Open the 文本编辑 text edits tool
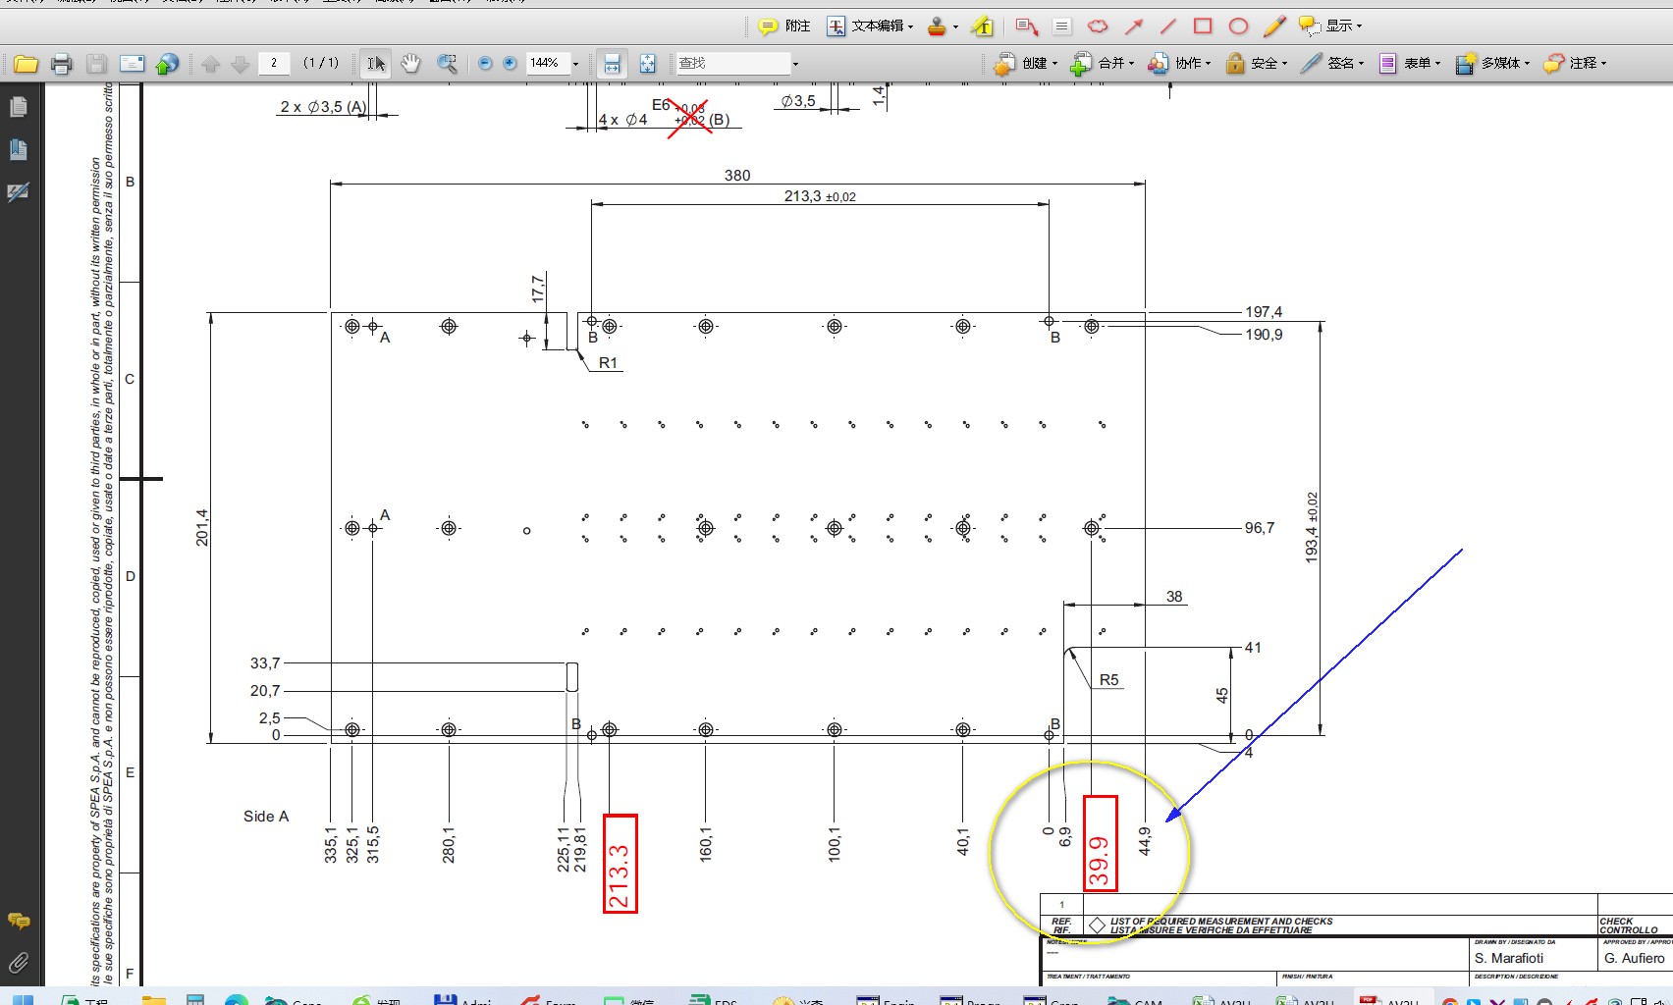Screen dimensions: 1673x1005 coord(870,26)
